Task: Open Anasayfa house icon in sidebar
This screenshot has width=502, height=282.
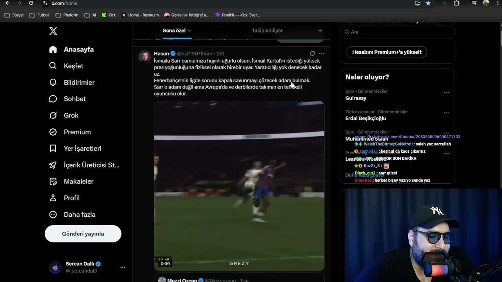Action: [53, 49]
